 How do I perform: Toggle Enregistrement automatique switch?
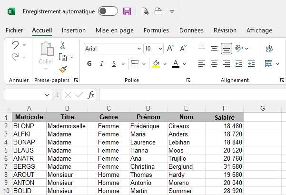pos(108,11)
